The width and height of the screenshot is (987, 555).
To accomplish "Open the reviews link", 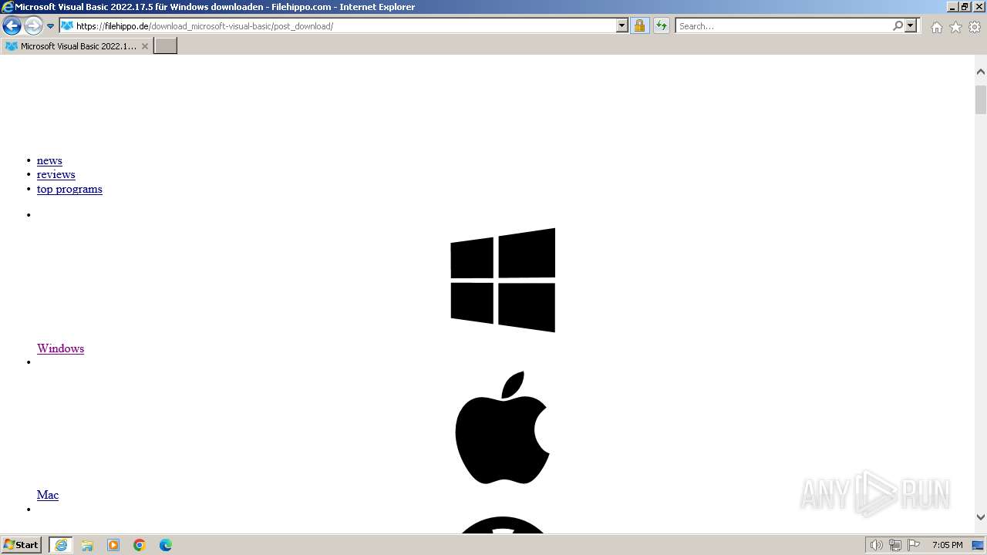I will click(x=56, y=174).
